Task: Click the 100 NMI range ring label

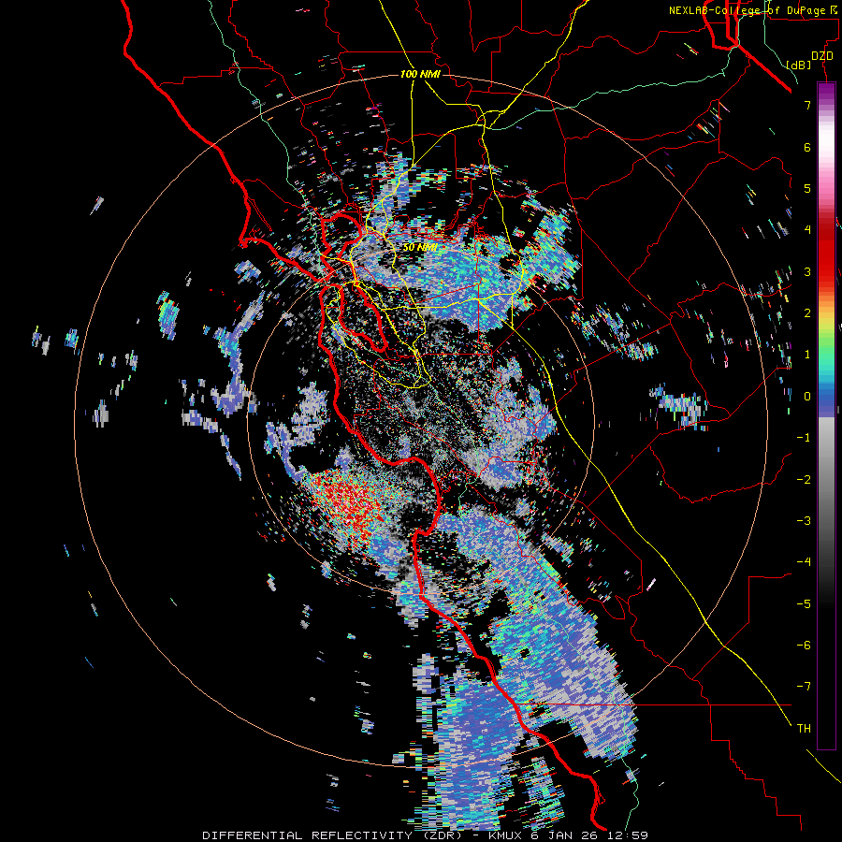Action: coord(420,74)
